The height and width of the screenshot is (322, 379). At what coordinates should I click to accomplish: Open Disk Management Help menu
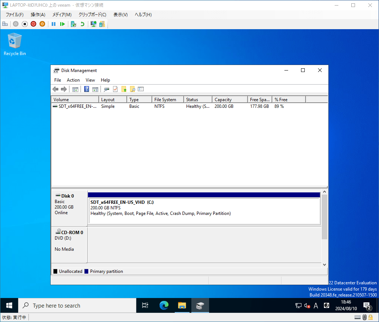pos(105,80)
